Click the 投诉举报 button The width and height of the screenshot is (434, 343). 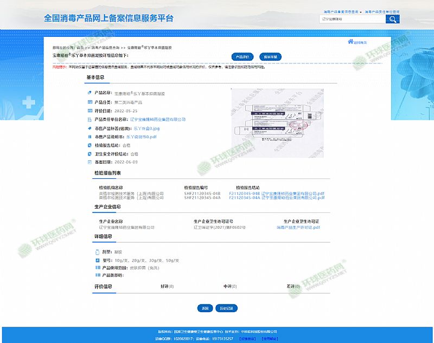pyautogui.click(x=270, y=57)
